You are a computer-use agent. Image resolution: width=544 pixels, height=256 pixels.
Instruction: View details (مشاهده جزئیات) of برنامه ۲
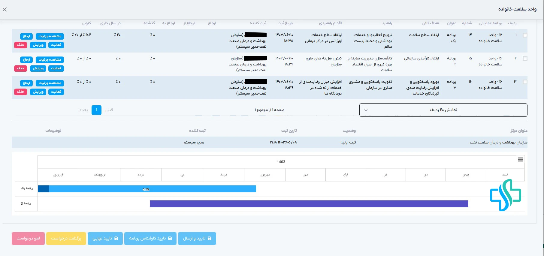point(50,60)
